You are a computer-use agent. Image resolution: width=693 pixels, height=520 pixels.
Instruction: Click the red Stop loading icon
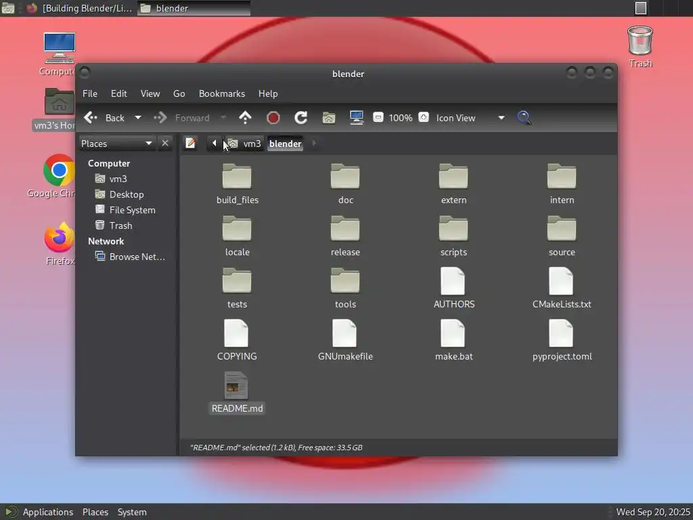(273, 118)
